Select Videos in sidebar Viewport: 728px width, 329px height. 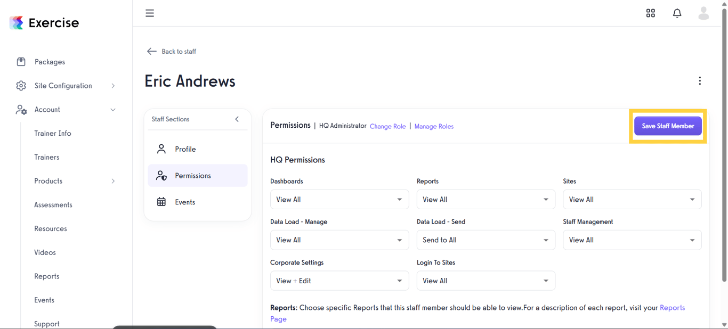click(45, 253)
